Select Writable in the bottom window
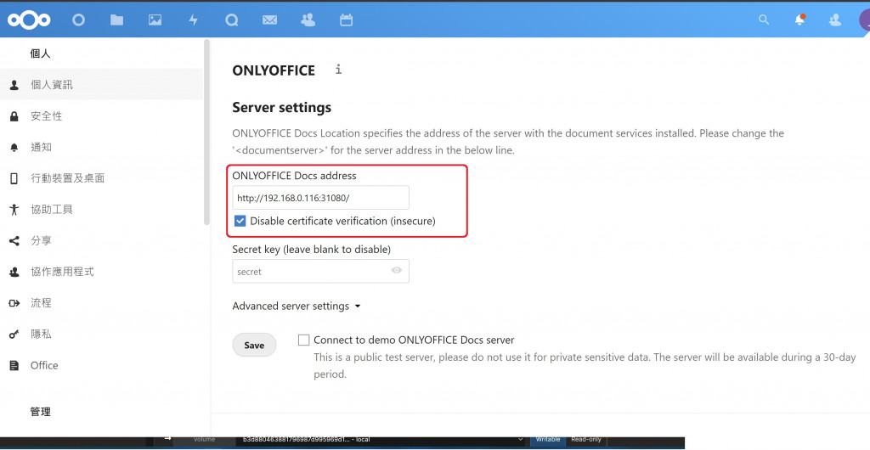This screenshot has width=870, height=450. click(x=548, y=439)
